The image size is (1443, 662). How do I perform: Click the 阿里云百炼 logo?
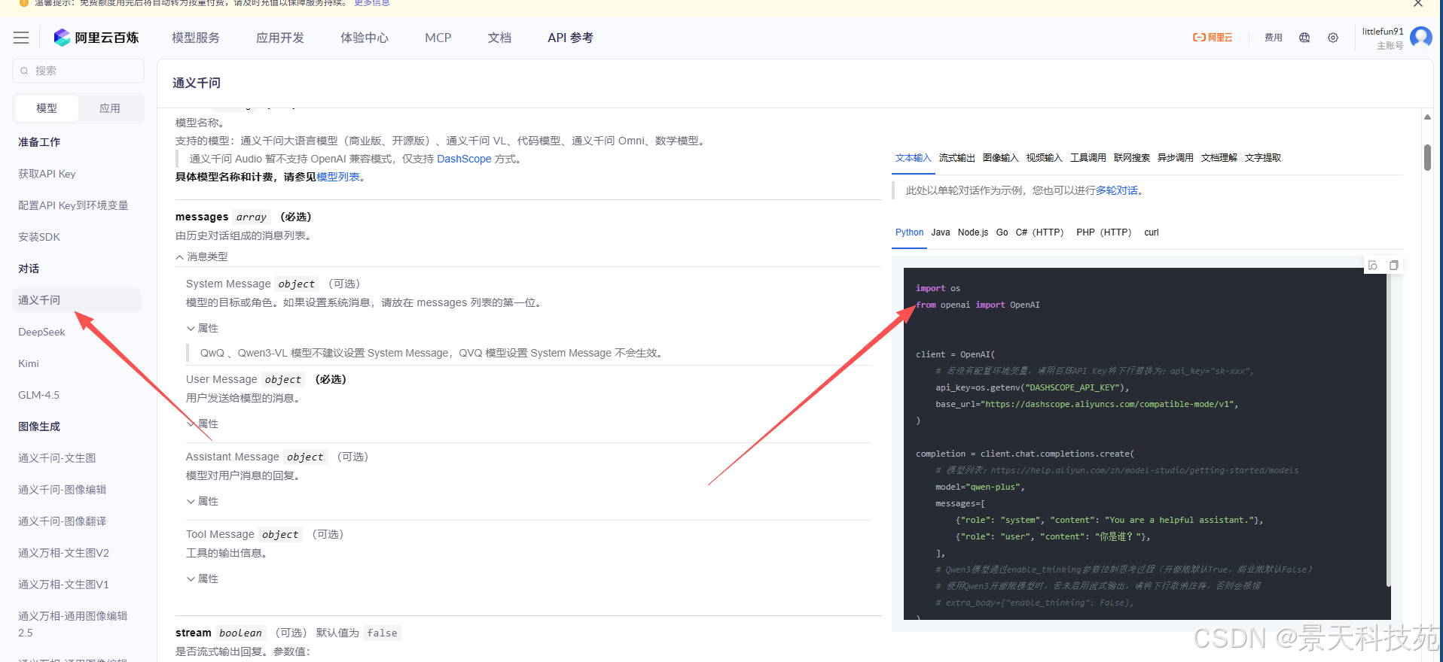[x=96, y=38]
